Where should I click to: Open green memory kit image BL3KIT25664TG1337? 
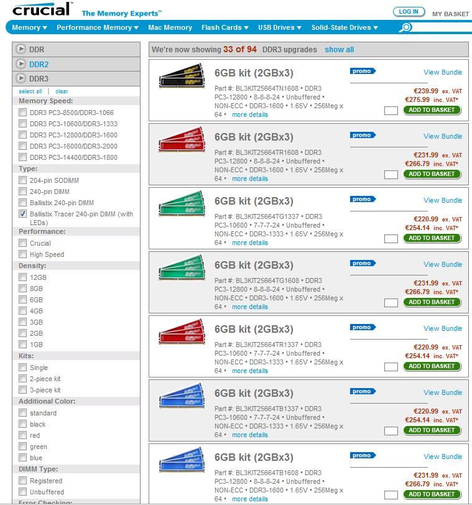[182, 203]
